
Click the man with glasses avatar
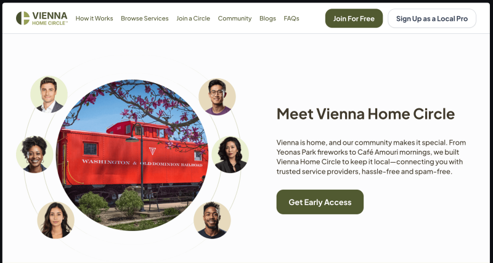(x=217, y=97)
